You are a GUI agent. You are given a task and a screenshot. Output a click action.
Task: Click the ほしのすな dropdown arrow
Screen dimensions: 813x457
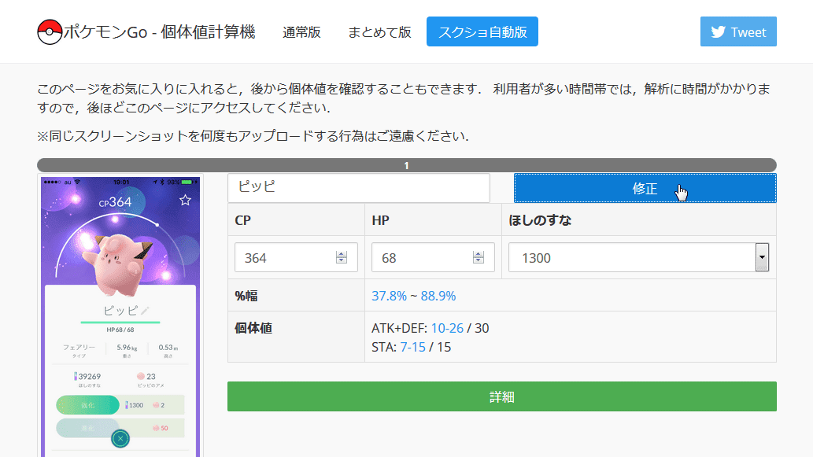762,257
